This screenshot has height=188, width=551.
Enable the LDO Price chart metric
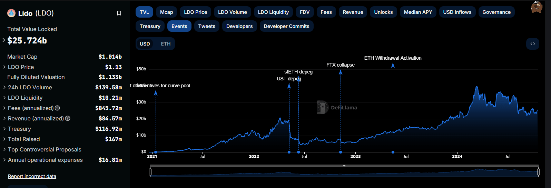click(x=196, y=12)
